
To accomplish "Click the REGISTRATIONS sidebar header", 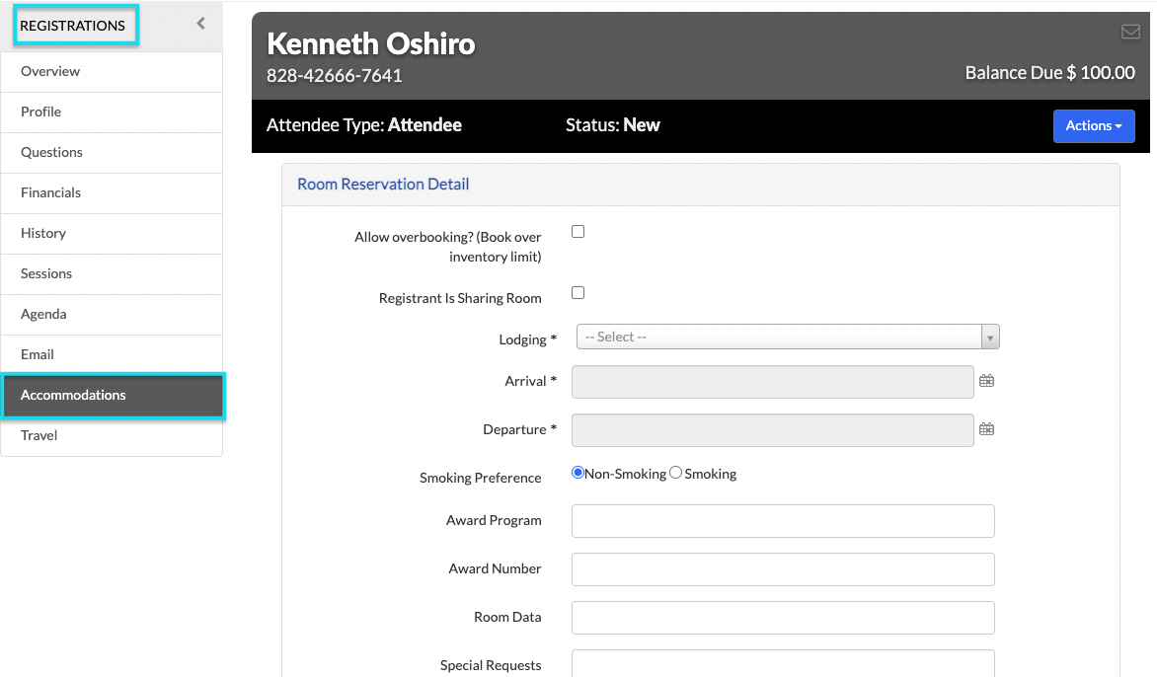I will pos(73,26).
